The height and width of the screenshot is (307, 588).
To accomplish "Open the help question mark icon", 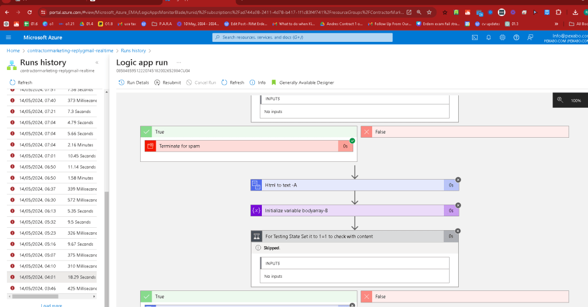I will (x=516, y=37).
